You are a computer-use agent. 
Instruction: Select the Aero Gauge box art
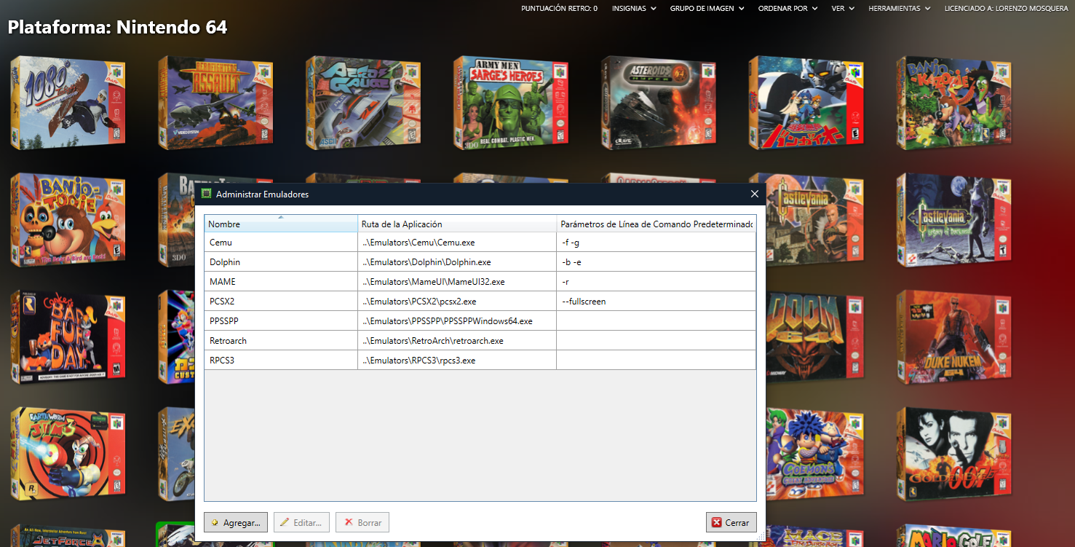coord(363,103)
